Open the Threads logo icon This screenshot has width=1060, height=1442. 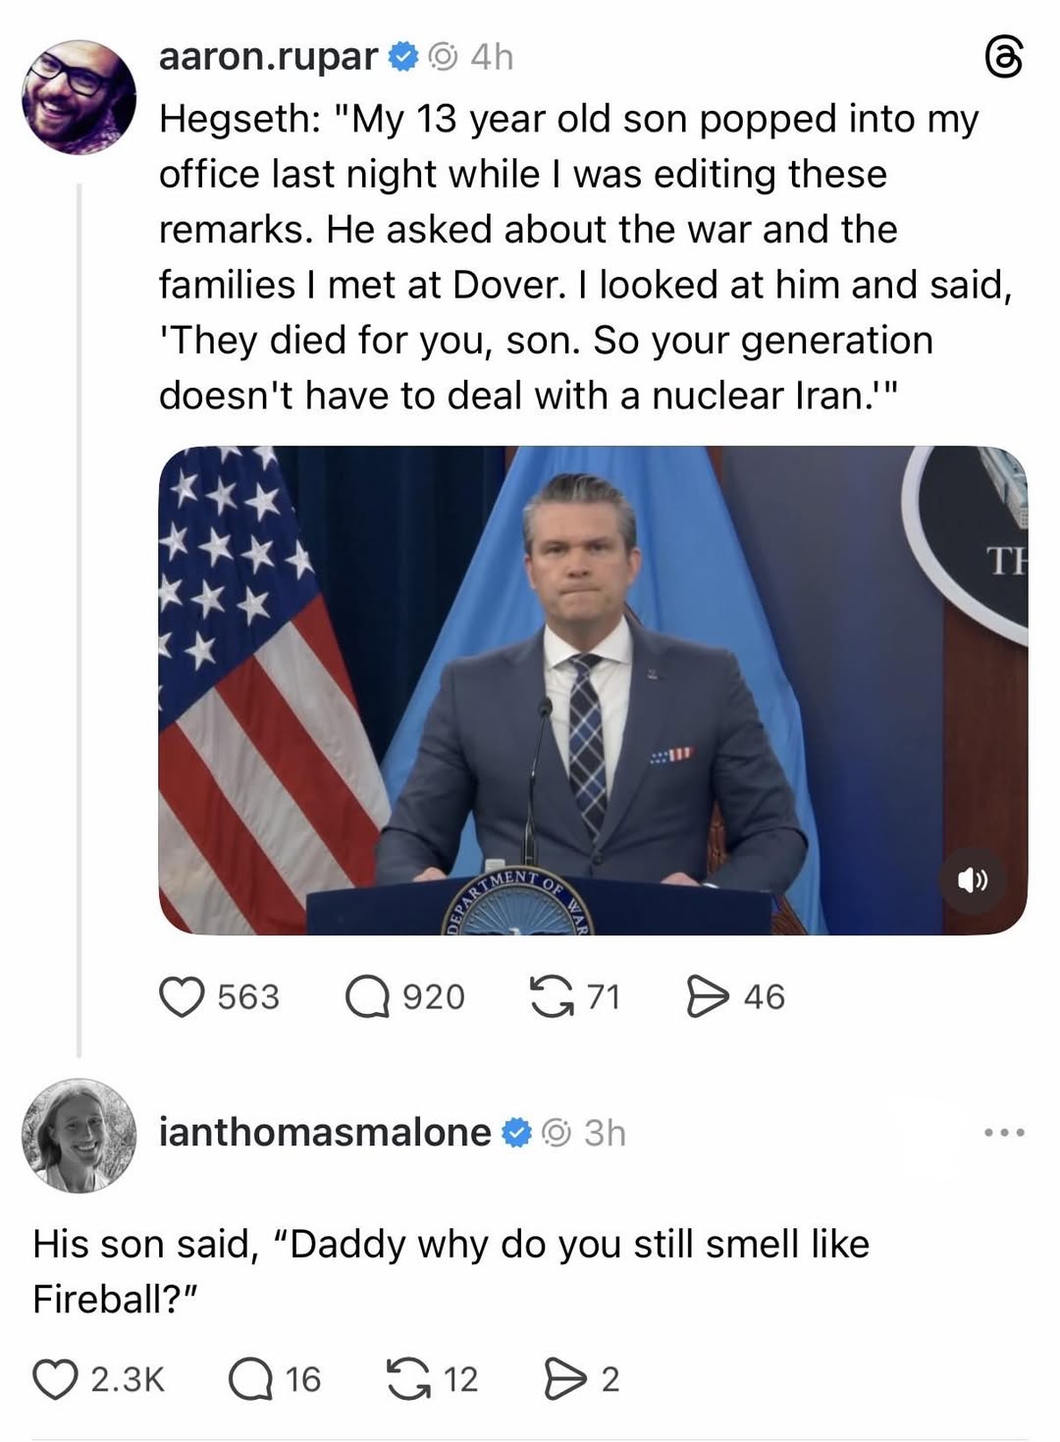[x=1004, y=58]
